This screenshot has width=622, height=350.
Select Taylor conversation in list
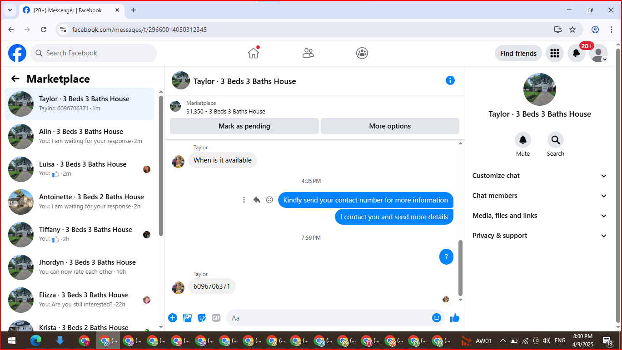80,104
